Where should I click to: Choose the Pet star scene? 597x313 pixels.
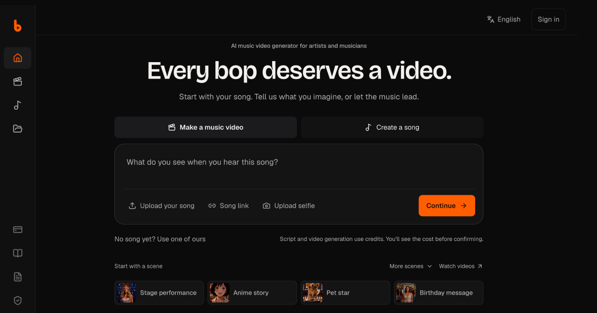tap(345, 293)
